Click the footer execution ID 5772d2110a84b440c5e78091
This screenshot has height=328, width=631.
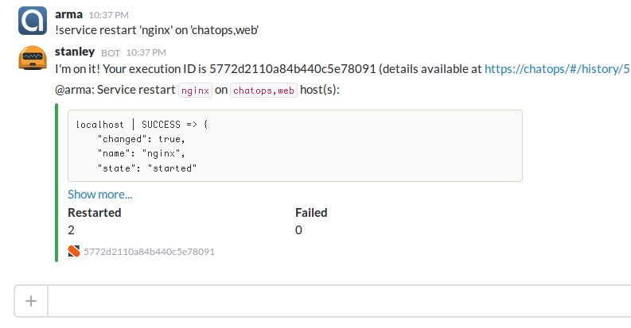[150, 252]
